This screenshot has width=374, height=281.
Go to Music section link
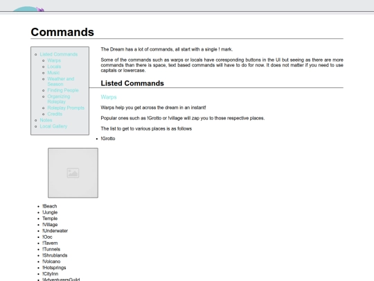click(x=53, y=73)
